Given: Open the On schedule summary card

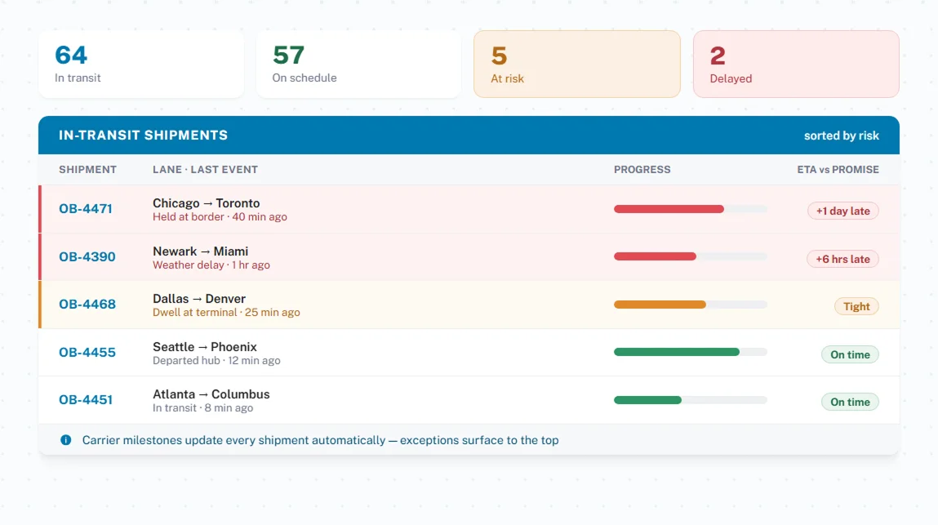Looking at the screenshot, I should pos(359,64).
